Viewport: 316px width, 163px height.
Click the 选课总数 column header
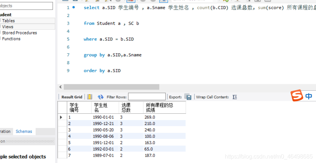(131, 108)
